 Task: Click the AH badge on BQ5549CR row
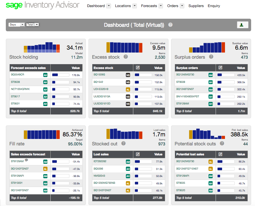[x=46, y=75]
